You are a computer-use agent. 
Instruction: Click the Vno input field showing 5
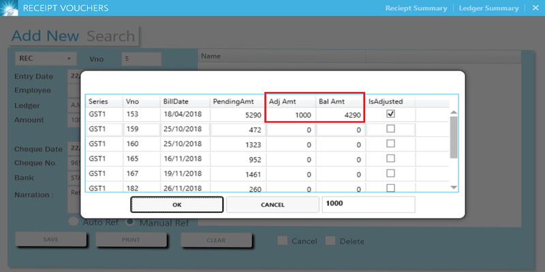pyautogui.click(x=141, y=59)
